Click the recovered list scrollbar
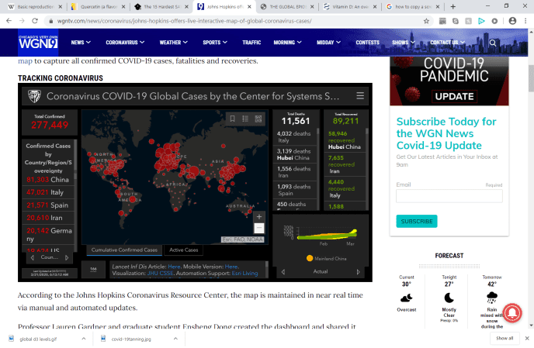This screenshot has width=534, height=348. (367, 132)
